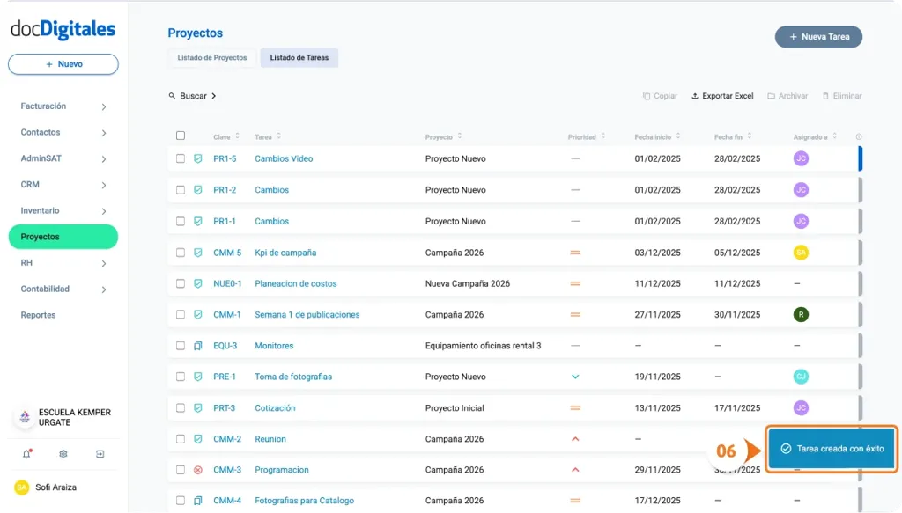This screenshot has height=513, width=902.
Task: Open the settings gear icon
Action: coord(62,453)
